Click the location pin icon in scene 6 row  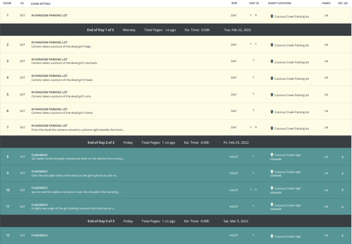click(272, 112)
